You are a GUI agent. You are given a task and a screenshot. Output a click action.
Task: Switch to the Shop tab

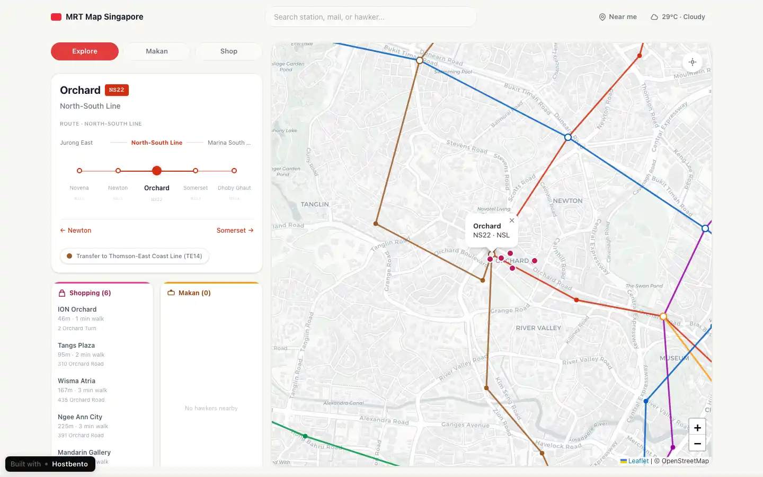[228, 51]
